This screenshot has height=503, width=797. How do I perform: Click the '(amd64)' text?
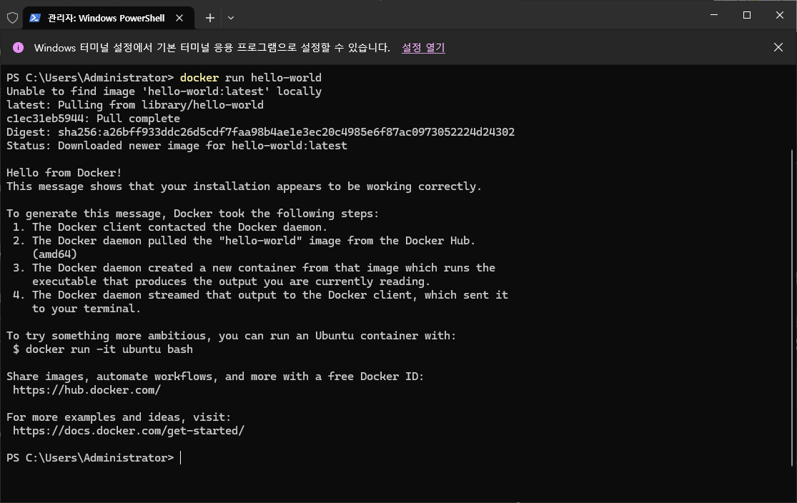tap(54, 254)
